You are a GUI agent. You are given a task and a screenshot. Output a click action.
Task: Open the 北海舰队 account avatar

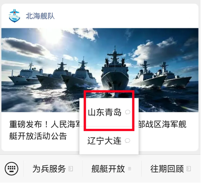click(x=15, y=16)
